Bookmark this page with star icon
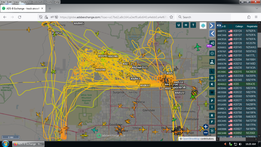 pos(171,17)
